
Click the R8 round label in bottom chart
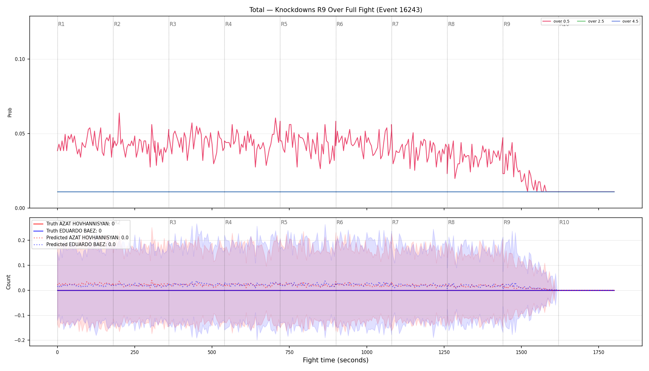(451, 222)
